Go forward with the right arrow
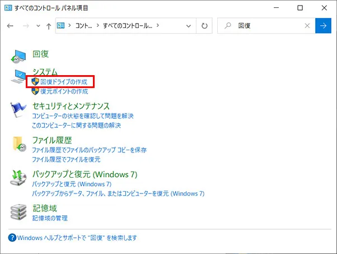 [26, 26]
